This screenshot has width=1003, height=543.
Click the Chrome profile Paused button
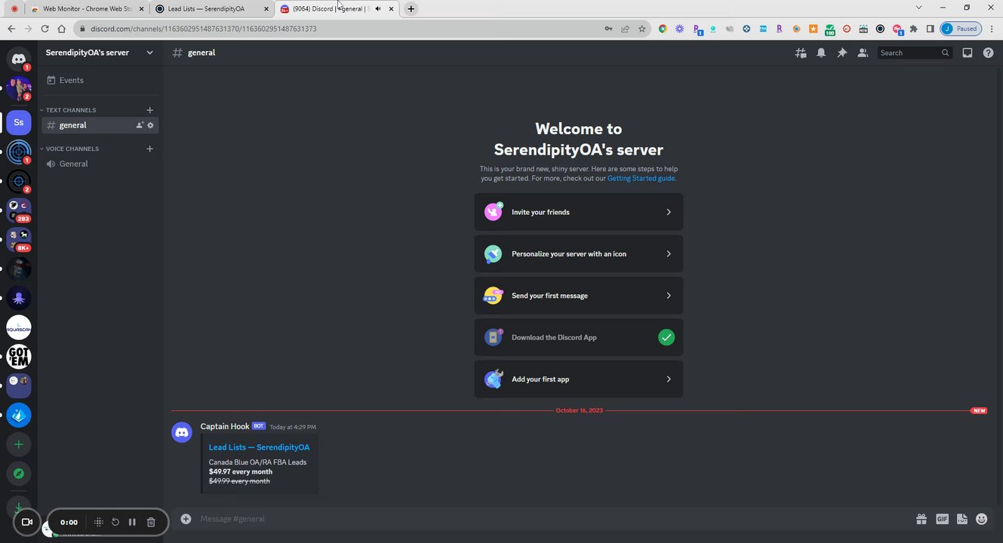[961, 29]
